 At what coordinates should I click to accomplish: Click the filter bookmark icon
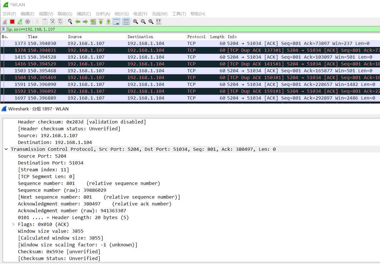tap(3, 29)
